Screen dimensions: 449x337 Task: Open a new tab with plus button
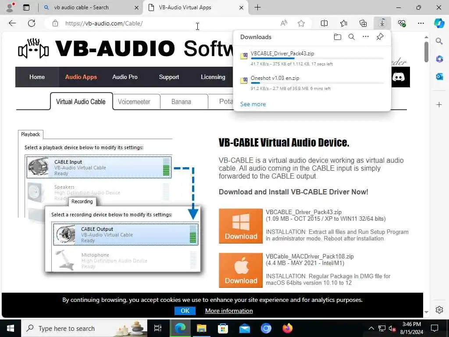coord(257,7)
